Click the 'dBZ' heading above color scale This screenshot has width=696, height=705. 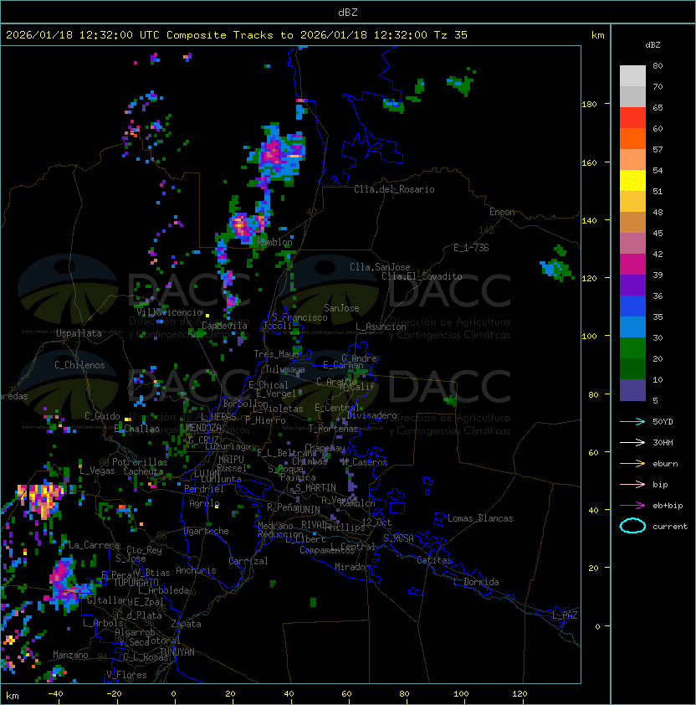point(652,45)
